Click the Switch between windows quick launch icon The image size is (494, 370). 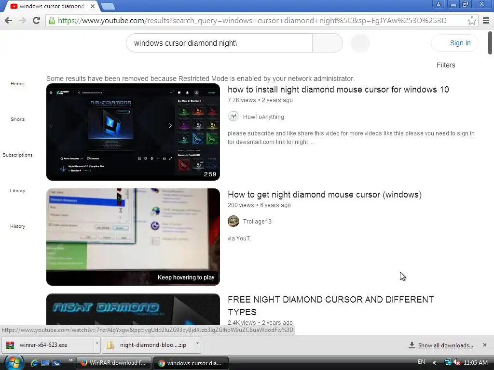pyautogui.click(x=56, y=363)
